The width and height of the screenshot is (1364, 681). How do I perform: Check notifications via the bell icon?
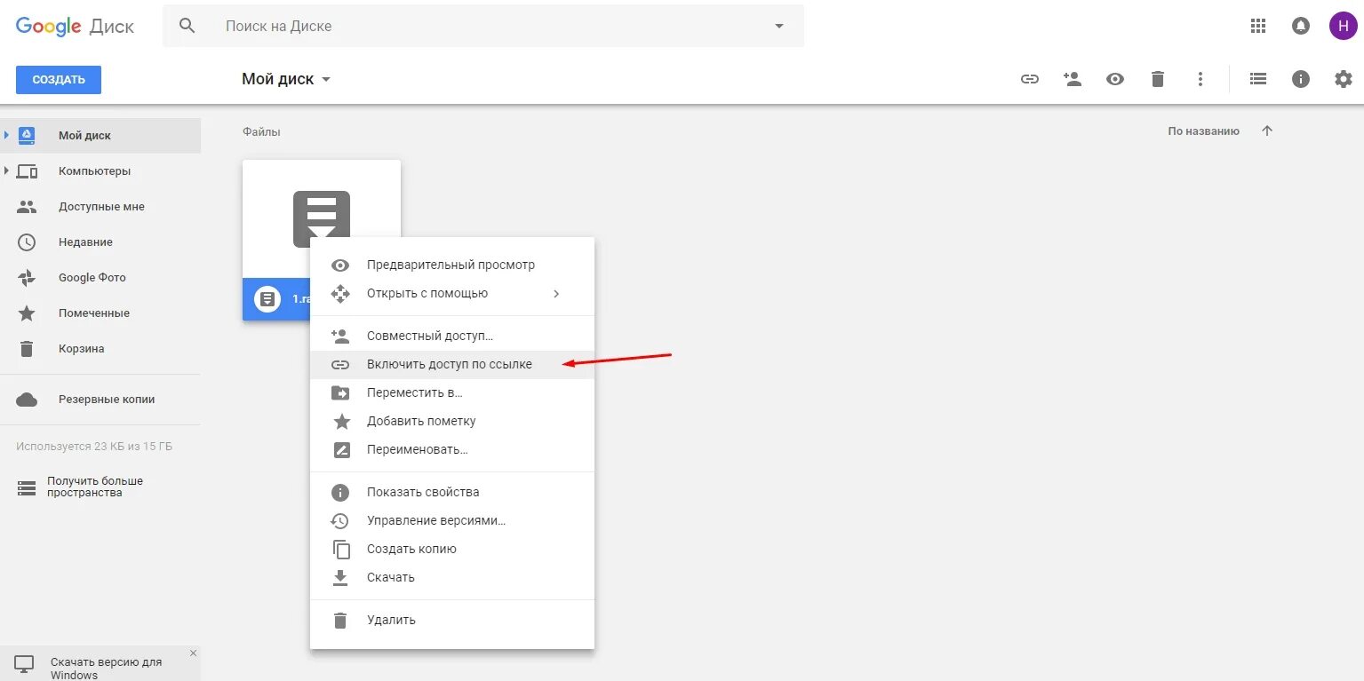[x=1300, y=26]
